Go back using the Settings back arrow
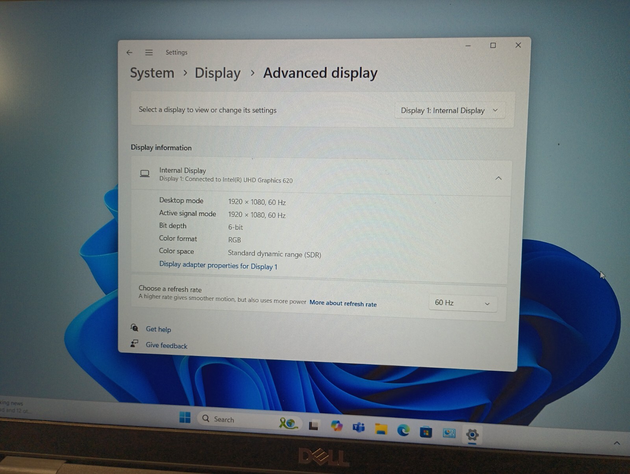 [x=130, y=52]
